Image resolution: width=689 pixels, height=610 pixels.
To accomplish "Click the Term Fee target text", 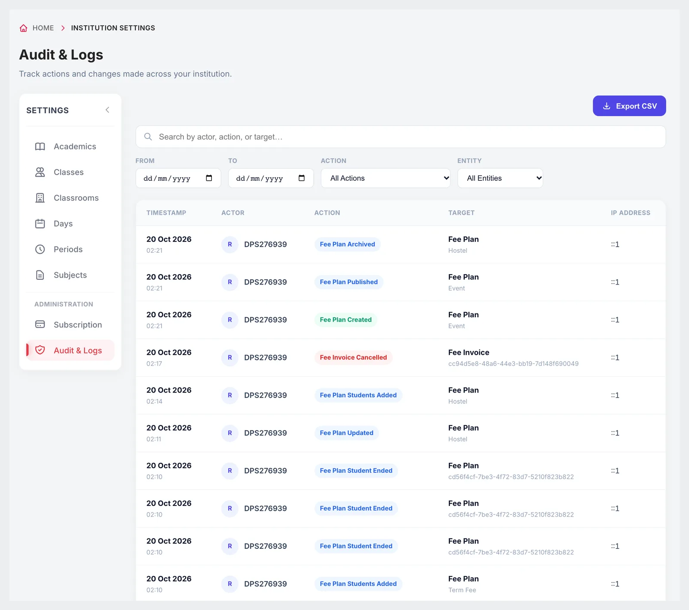I will [x=462, y=590].
